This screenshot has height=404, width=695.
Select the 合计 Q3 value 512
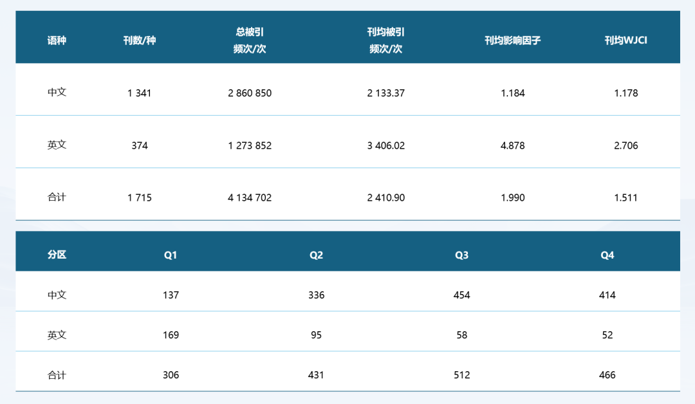461,375
